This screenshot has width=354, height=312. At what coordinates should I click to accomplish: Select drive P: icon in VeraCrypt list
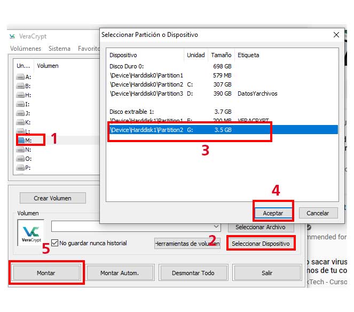click(x=20, y=168)
